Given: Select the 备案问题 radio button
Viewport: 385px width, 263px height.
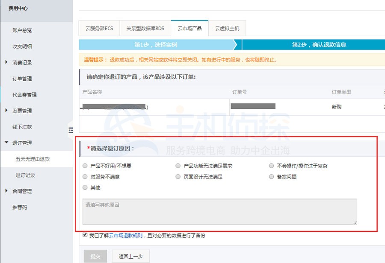Looking at the screenshot, I should [271, 176].
